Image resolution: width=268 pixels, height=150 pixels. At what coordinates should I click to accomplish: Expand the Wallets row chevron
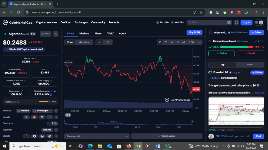(x=56, y=136)
